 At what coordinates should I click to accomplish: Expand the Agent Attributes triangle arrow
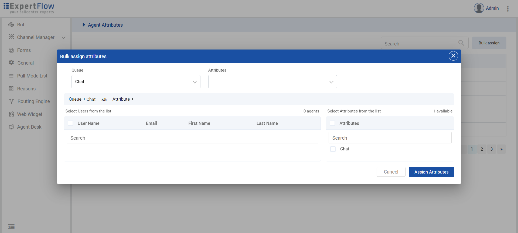click(84, 25)
